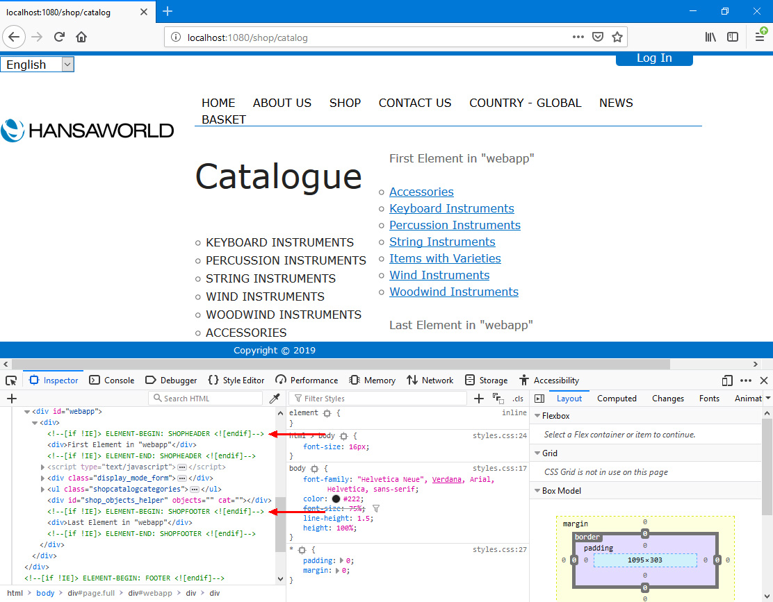Open a new browser tab
The width and height of the screenshot is (773, 602).
168,11
